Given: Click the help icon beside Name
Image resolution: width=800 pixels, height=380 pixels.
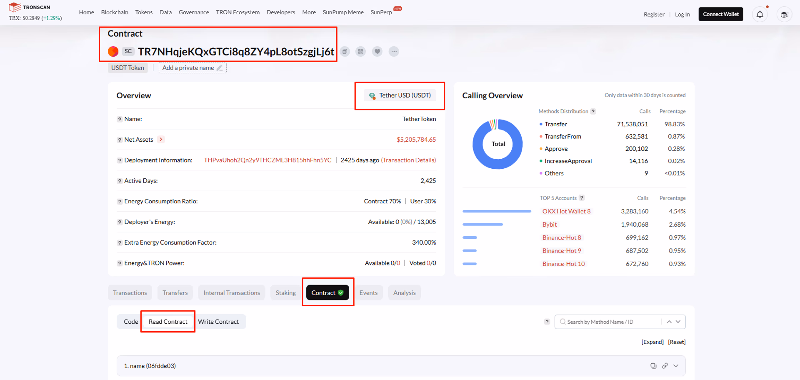Looking at the screenshot, I should pyautogui.click(x=120, y=119).
